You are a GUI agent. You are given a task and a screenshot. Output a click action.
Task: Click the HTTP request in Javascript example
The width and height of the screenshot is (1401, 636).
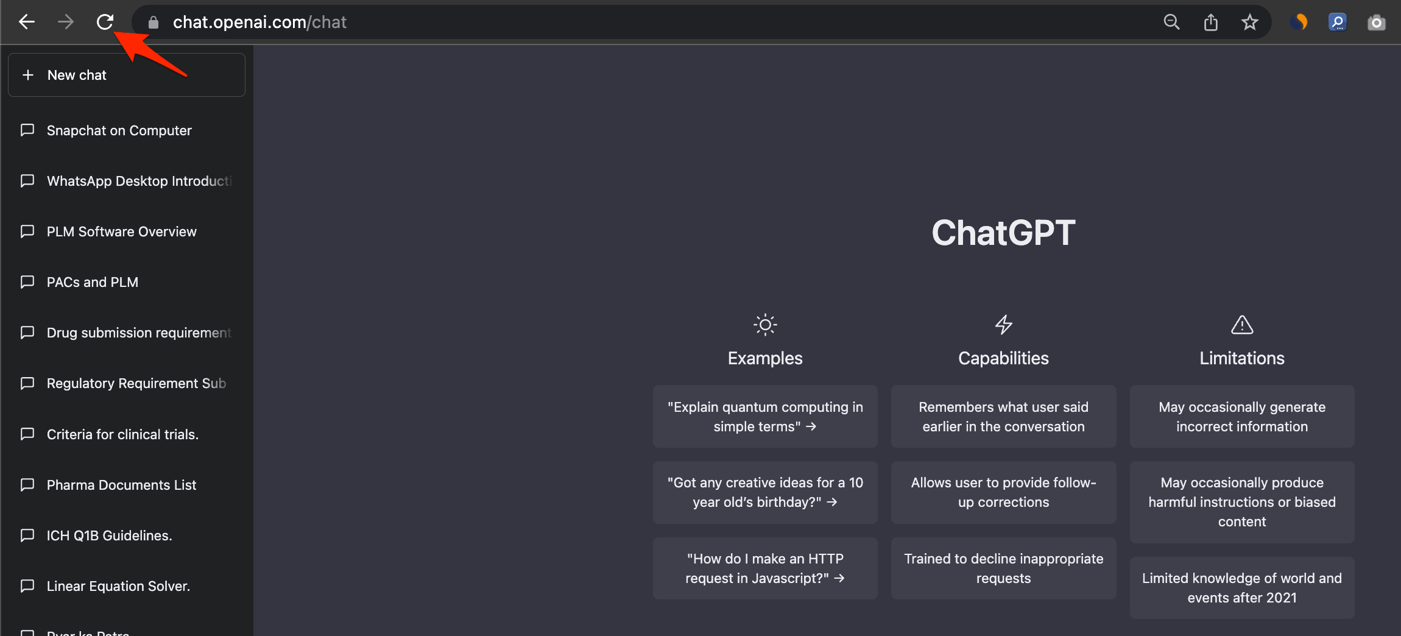[x=765, y=568]
